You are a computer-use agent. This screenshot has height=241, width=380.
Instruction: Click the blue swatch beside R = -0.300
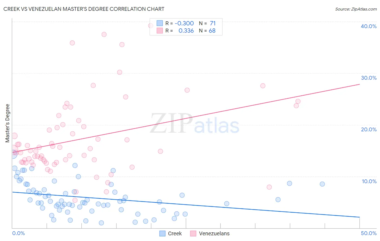[160, 23]
